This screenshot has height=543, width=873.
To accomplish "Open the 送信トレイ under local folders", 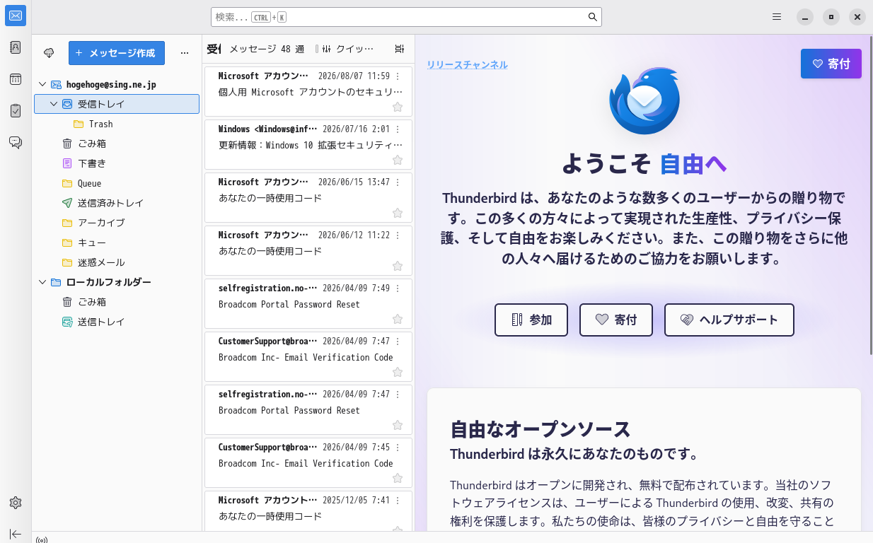I will point(117,322).
